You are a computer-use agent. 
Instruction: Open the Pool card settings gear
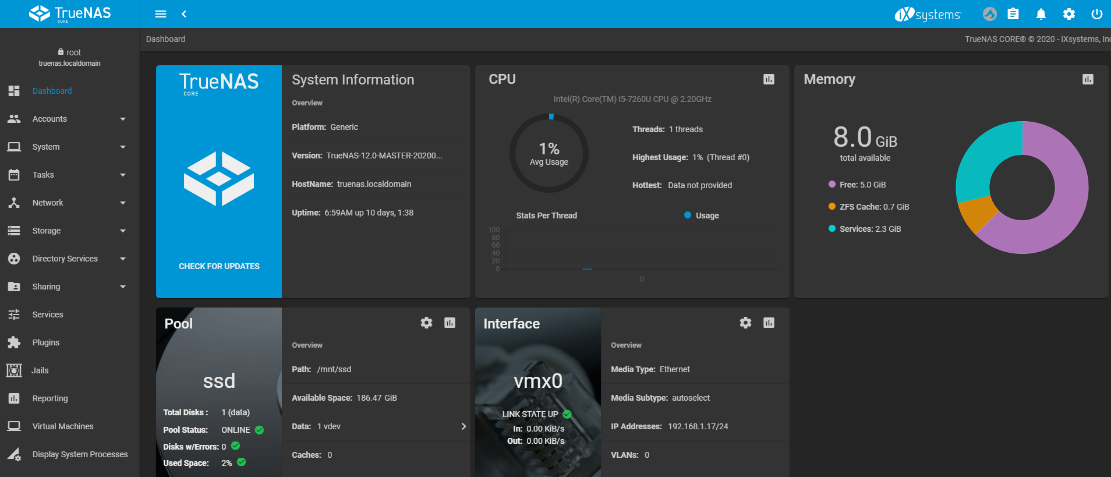coord(426,323)
